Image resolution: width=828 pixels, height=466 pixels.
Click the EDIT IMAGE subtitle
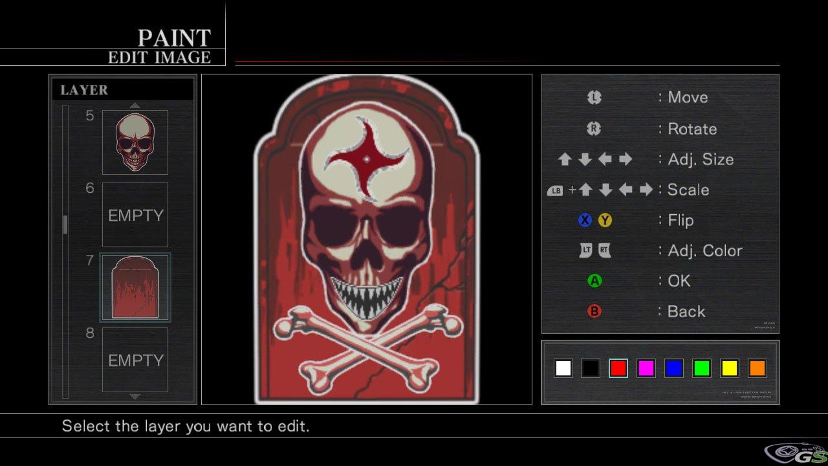tap(159, 58)
